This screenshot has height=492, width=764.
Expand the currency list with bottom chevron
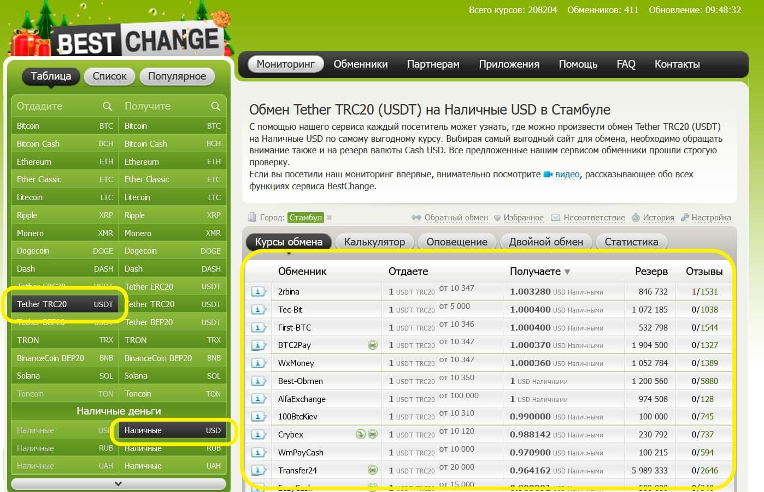pyautogui.click(x=119, y=484)
